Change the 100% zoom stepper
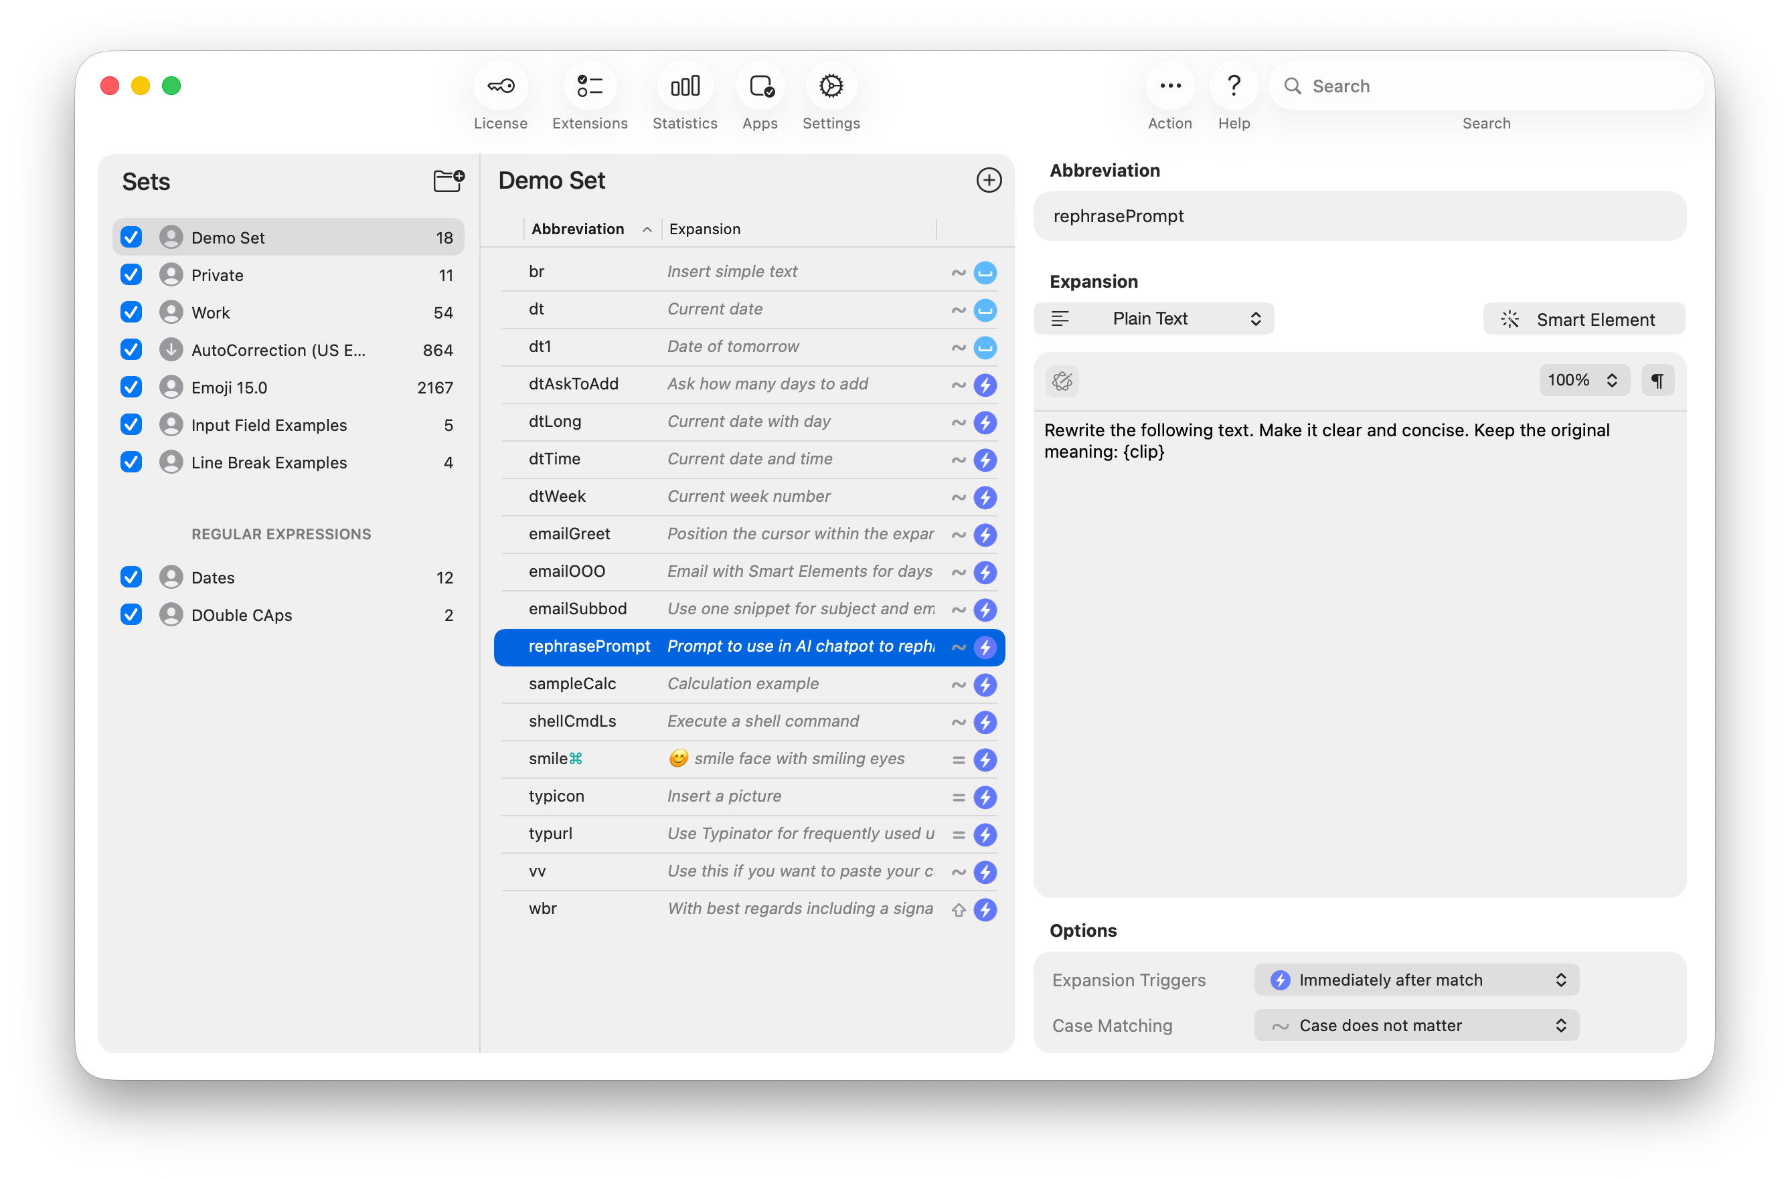Screen dimensions: 1790x1179 click(1583, 381)
